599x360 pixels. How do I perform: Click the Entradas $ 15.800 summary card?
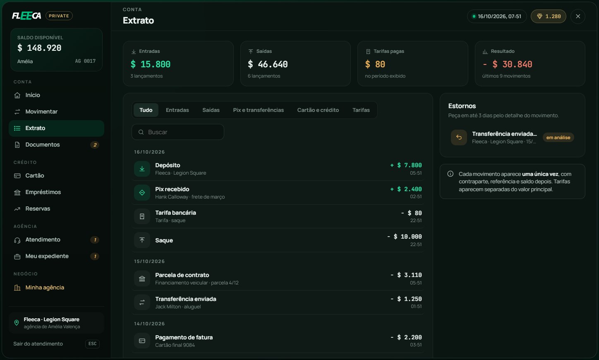[178, 64]
